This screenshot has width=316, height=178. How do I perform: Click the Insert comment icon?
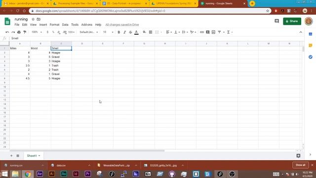coord(207,32)
